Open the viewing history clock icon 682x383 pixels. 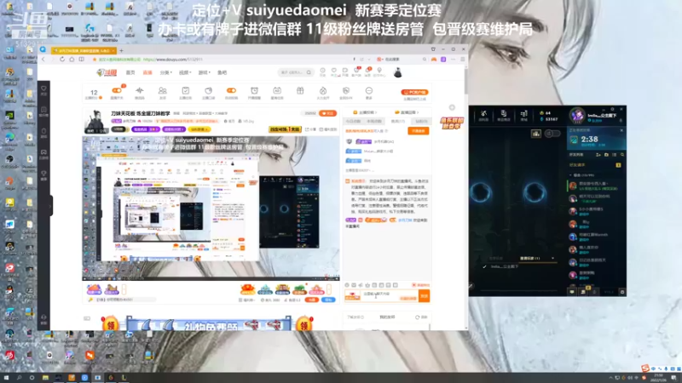click(x=323, y=71)
